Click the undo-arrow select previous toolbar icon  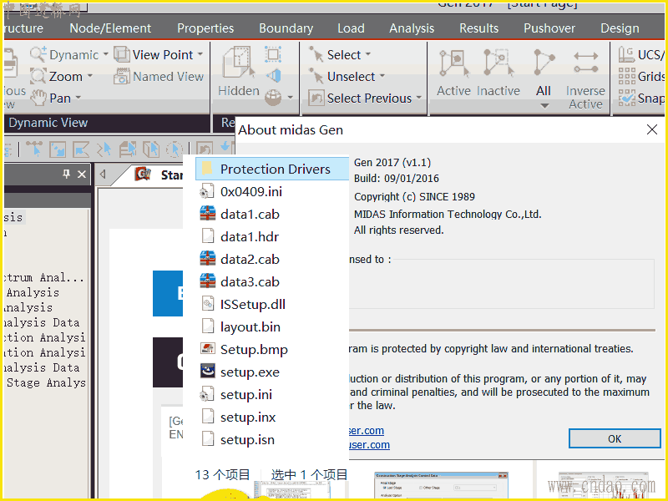tap(205, 149)
